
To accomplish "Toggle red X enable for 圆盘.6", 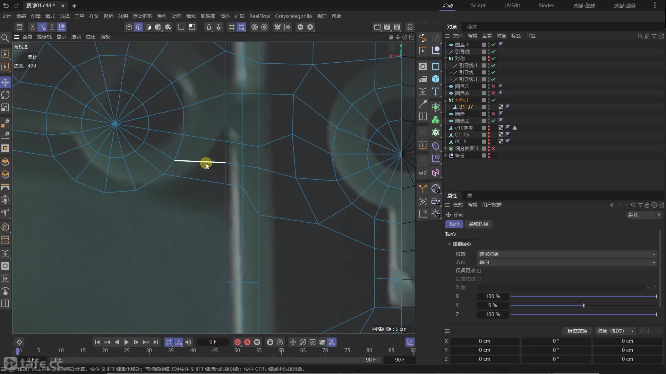I will pyautogui.click(x=493, y=93).
